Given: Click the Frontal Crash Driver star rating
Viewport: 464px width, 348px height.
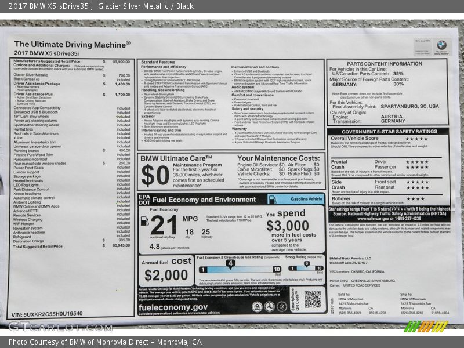Looking at the screenshot, I should tap(417, 162).
